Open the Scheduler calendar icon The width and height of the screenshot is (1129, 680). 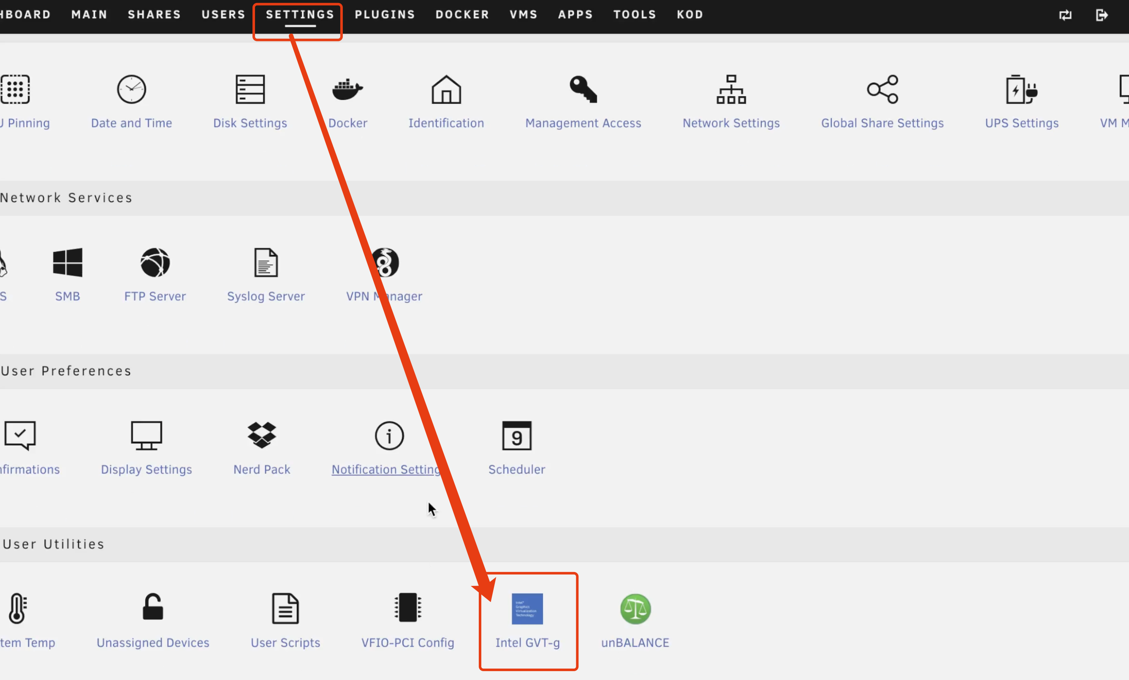pyautogui.click(x=516, y=435)
